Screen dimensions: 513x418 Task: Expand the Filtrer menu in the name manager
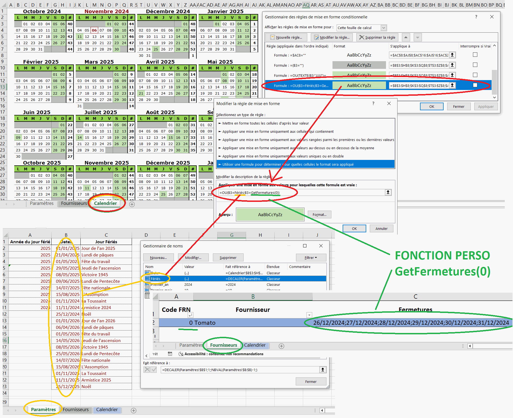[311, 258]
